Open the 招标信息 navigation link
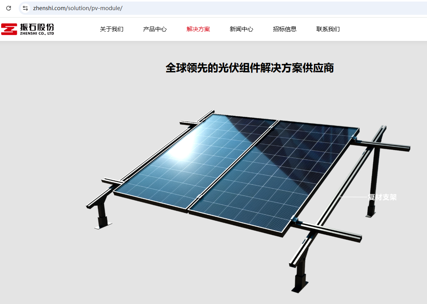Image resolution: width=427 pixels, height=304 pixels. (x=285, y=29)
